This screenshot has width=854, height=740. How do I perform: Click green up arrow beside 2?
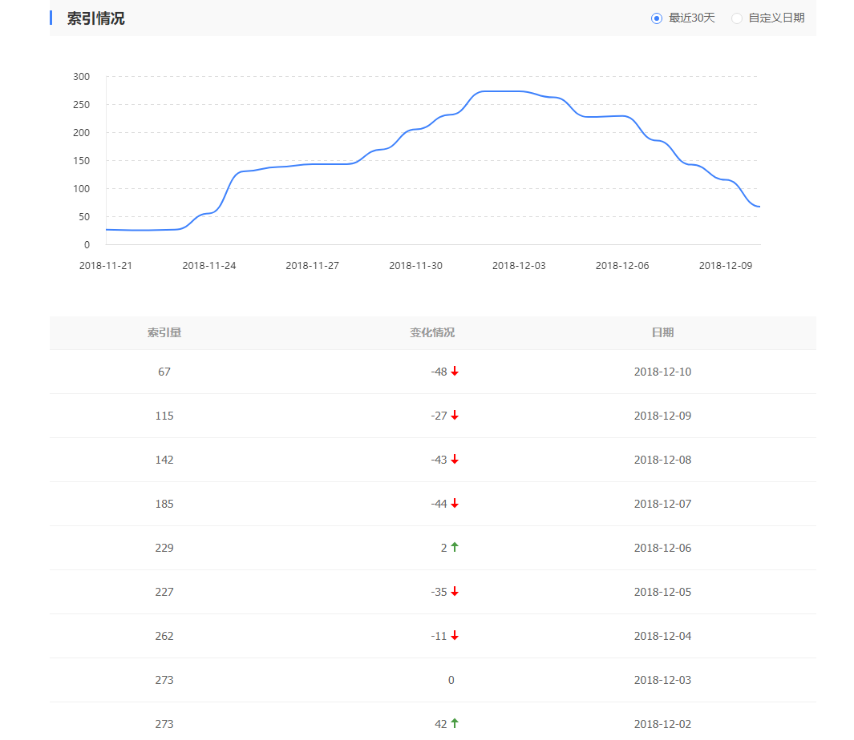[455, 547]
